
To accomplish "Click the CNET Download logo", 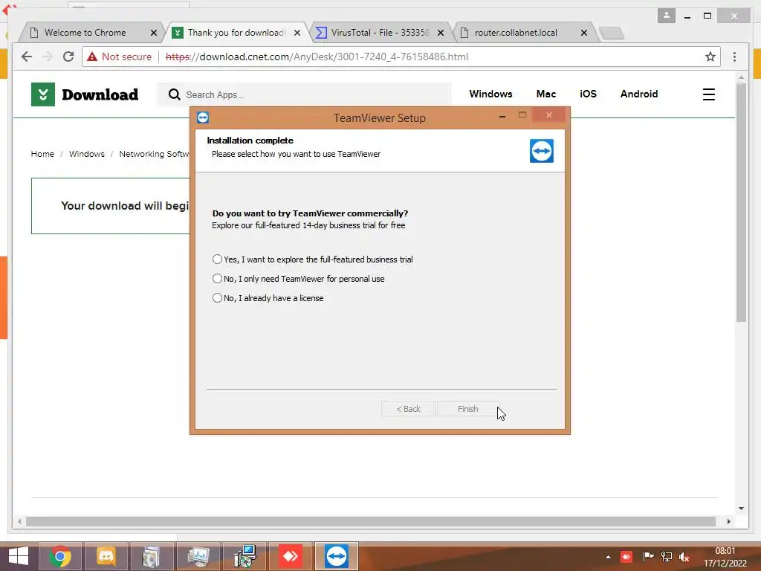I will [x=85, y=94].
